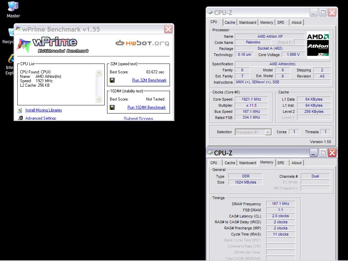This screenshot has width=348, height=261.
Task: Click Technology value 0.18 um
Action: click(245, 54)
